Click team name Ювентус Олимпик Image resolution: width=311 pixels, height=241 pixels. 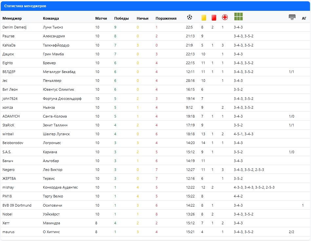coord(58,89)
